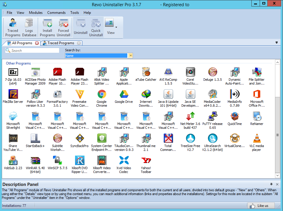Click the Uninstall toolbar button
The width and height of the screenshot is (283, 211).
[x=81, y=27]
